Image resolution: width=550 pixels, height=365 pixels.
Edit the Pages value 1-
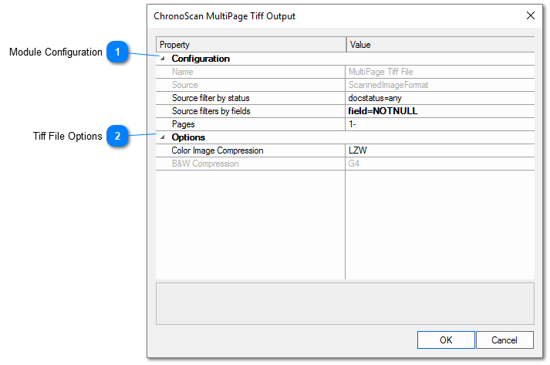440,124
